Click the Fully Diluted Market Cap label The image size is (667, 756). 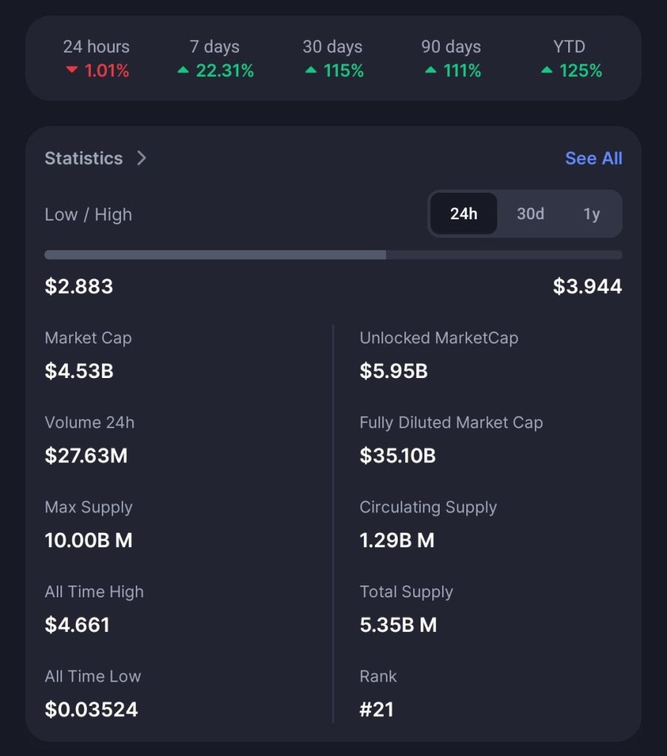[x=451, y=422]
